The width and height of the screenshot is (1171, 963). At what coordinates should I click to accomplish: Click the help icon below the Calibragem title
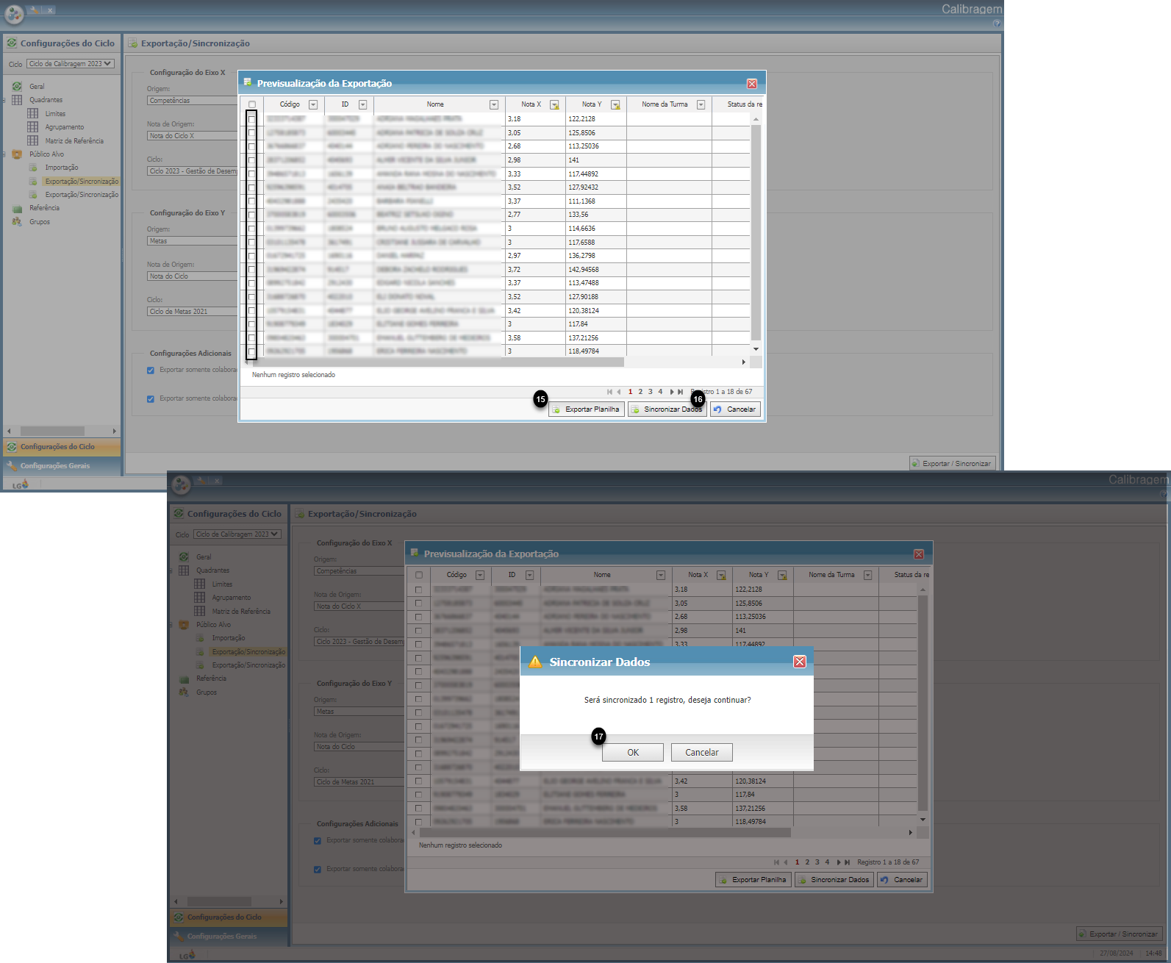coord(997,24)
